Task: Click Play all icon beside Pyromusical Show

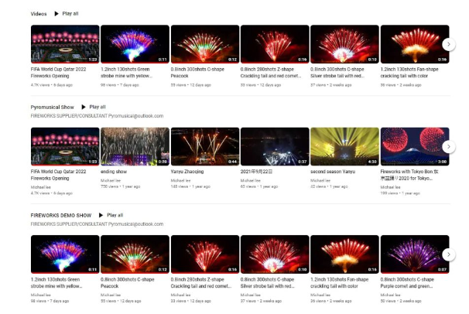Action: [x=84, y=107]
